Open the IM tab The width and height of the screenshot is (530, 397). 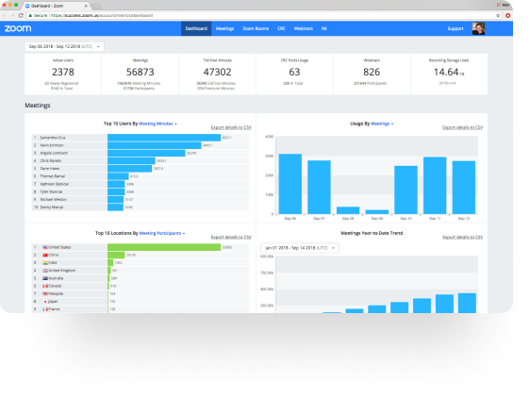(x=323, y=28)
